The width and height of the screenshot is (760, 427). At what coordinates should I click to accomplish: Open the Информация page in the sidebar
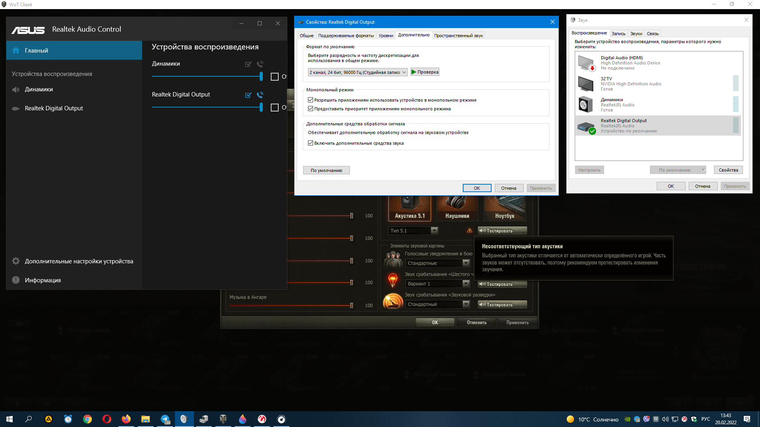[43, 280]
